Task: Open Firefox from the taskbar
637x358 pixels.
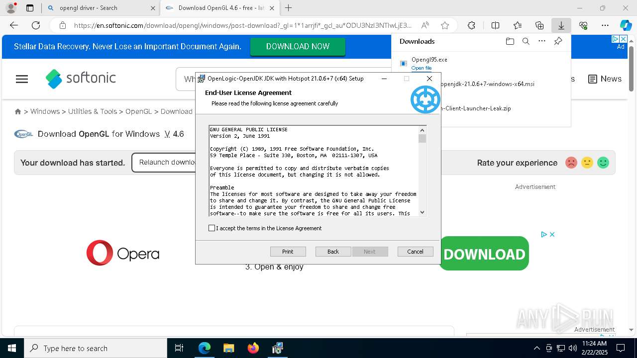Action: click(253, 348)
